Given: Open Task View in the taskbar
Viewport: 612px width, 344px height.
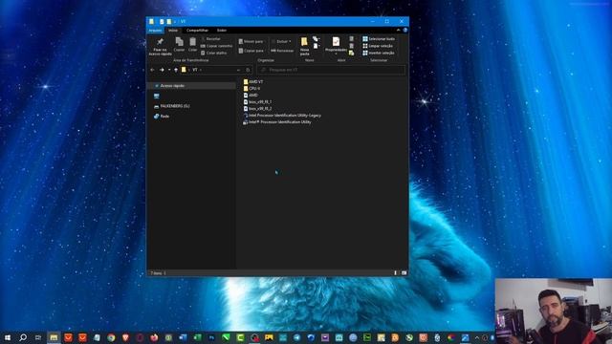Looking at the screenshot, I should point(38,337).
